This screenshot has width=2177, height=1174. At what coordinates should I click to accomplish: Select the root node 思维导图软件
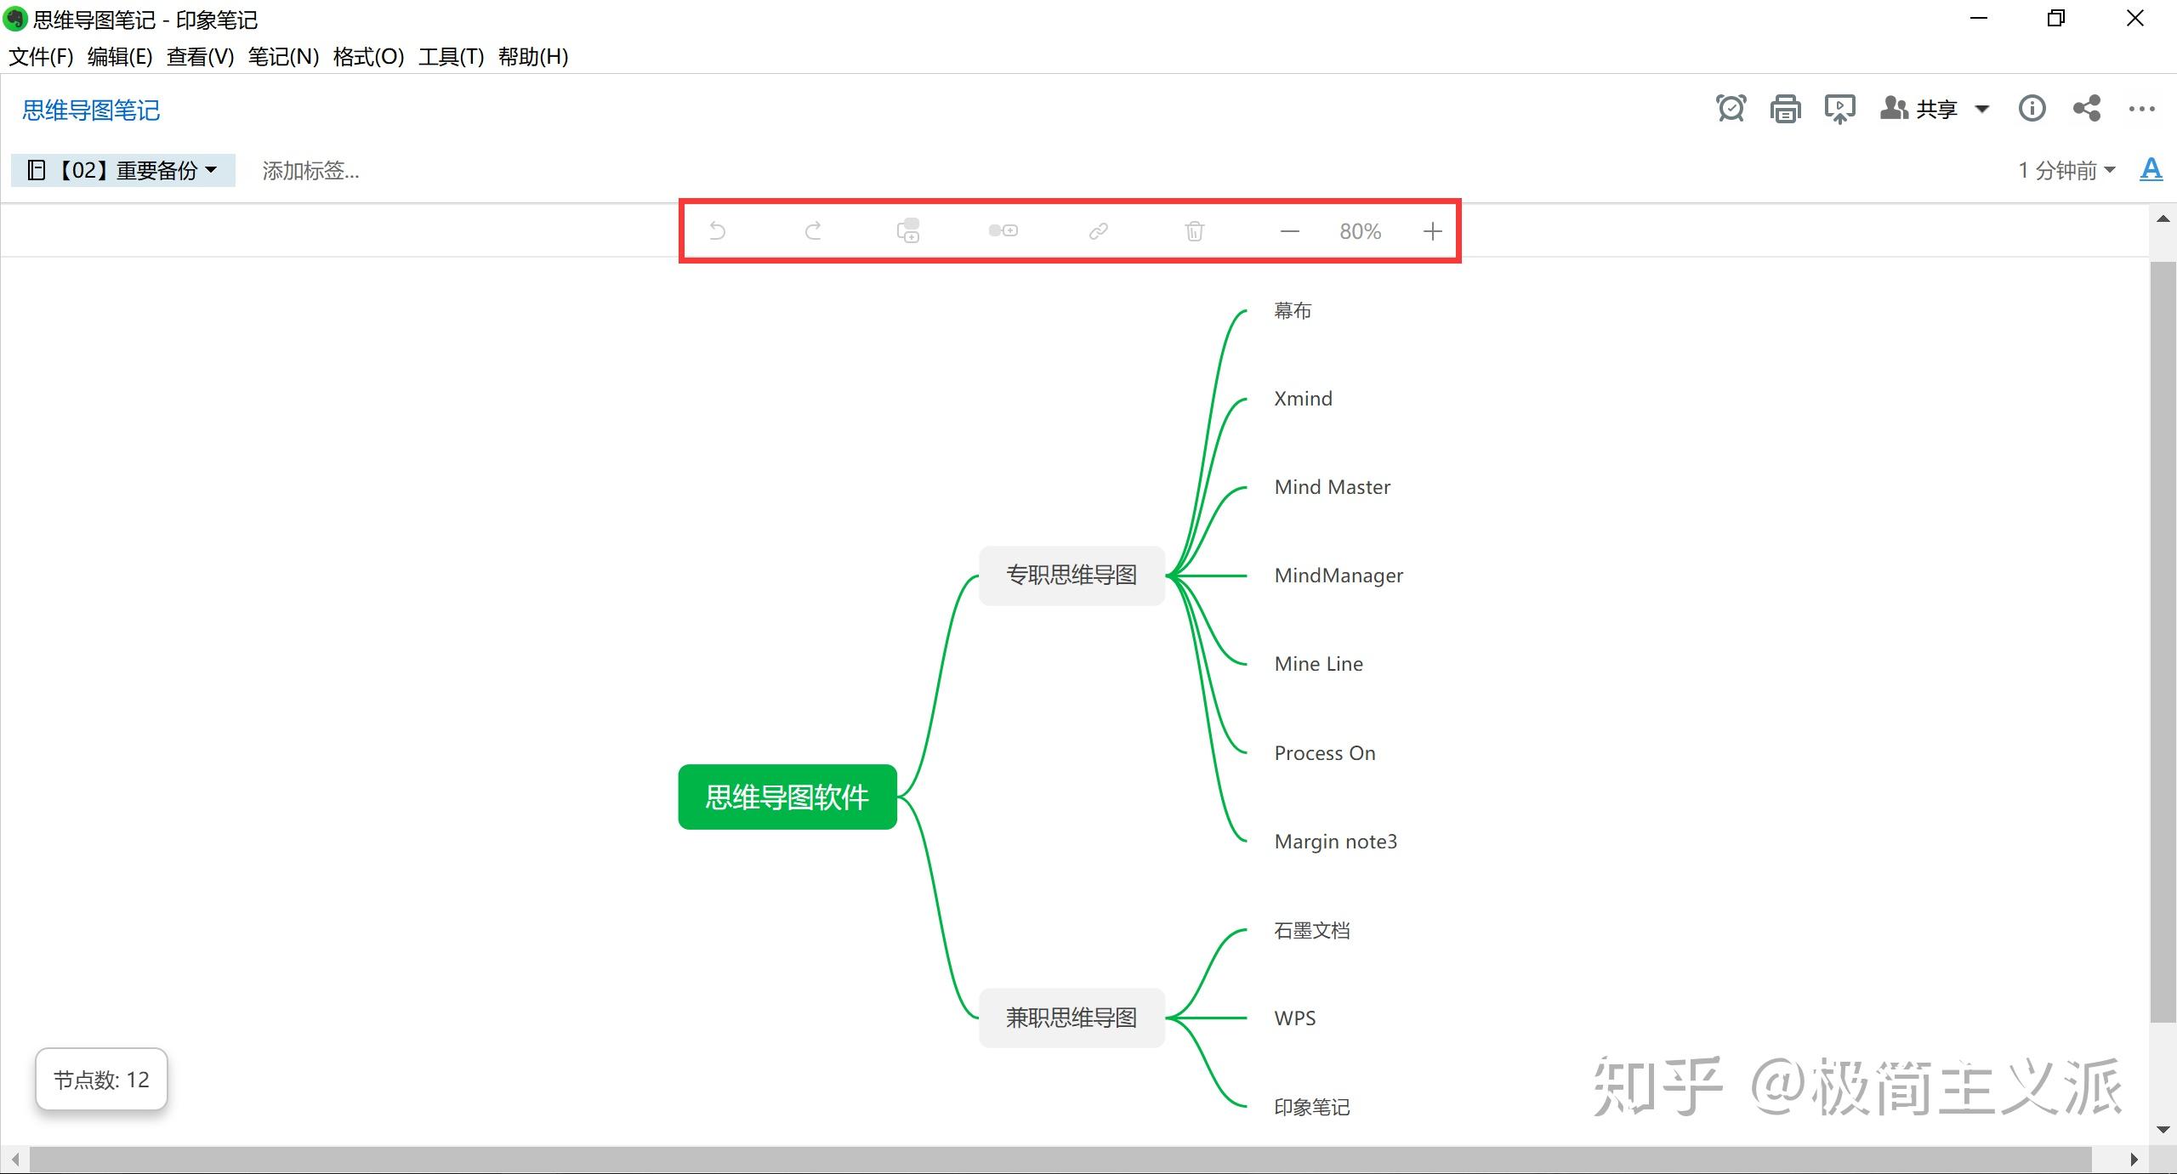(787, 797)
